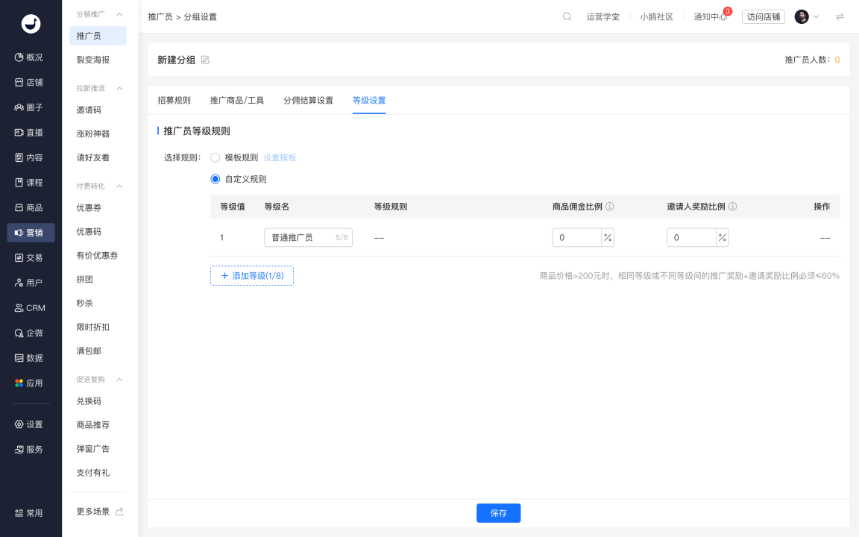This screenshot has height=537, width=859.
Task: Click info icon beside 商品佣金比例
Action: 609,207
